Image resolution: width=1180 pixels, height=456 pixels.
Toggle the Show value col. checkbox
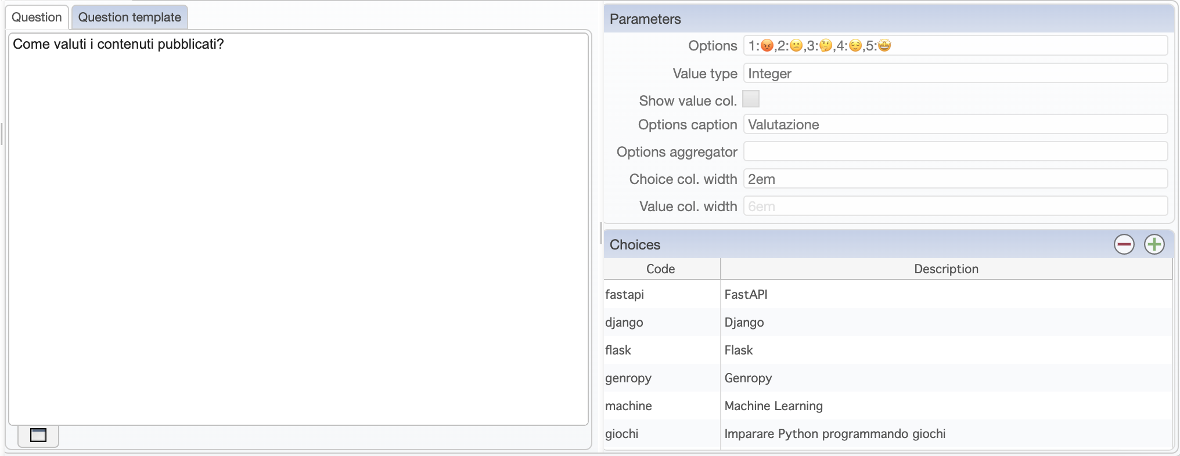pos(751,99)
